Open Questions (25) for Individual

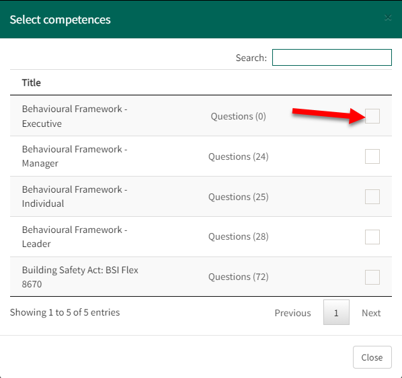238,197
